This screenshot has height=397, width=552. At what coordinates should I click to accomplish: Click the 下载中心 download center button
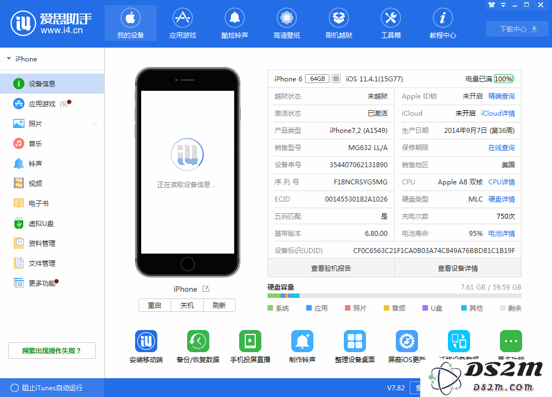[517, 29]
